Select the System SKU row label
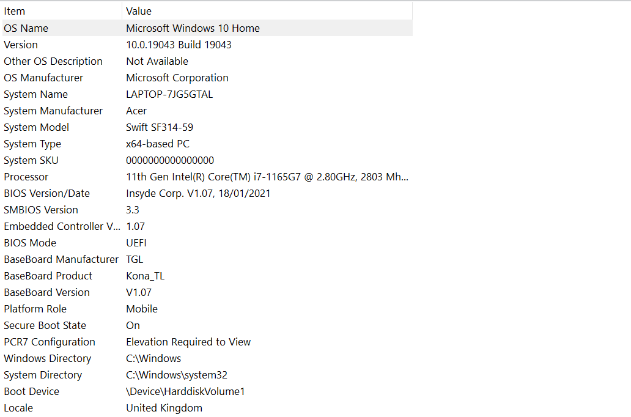 31,160
